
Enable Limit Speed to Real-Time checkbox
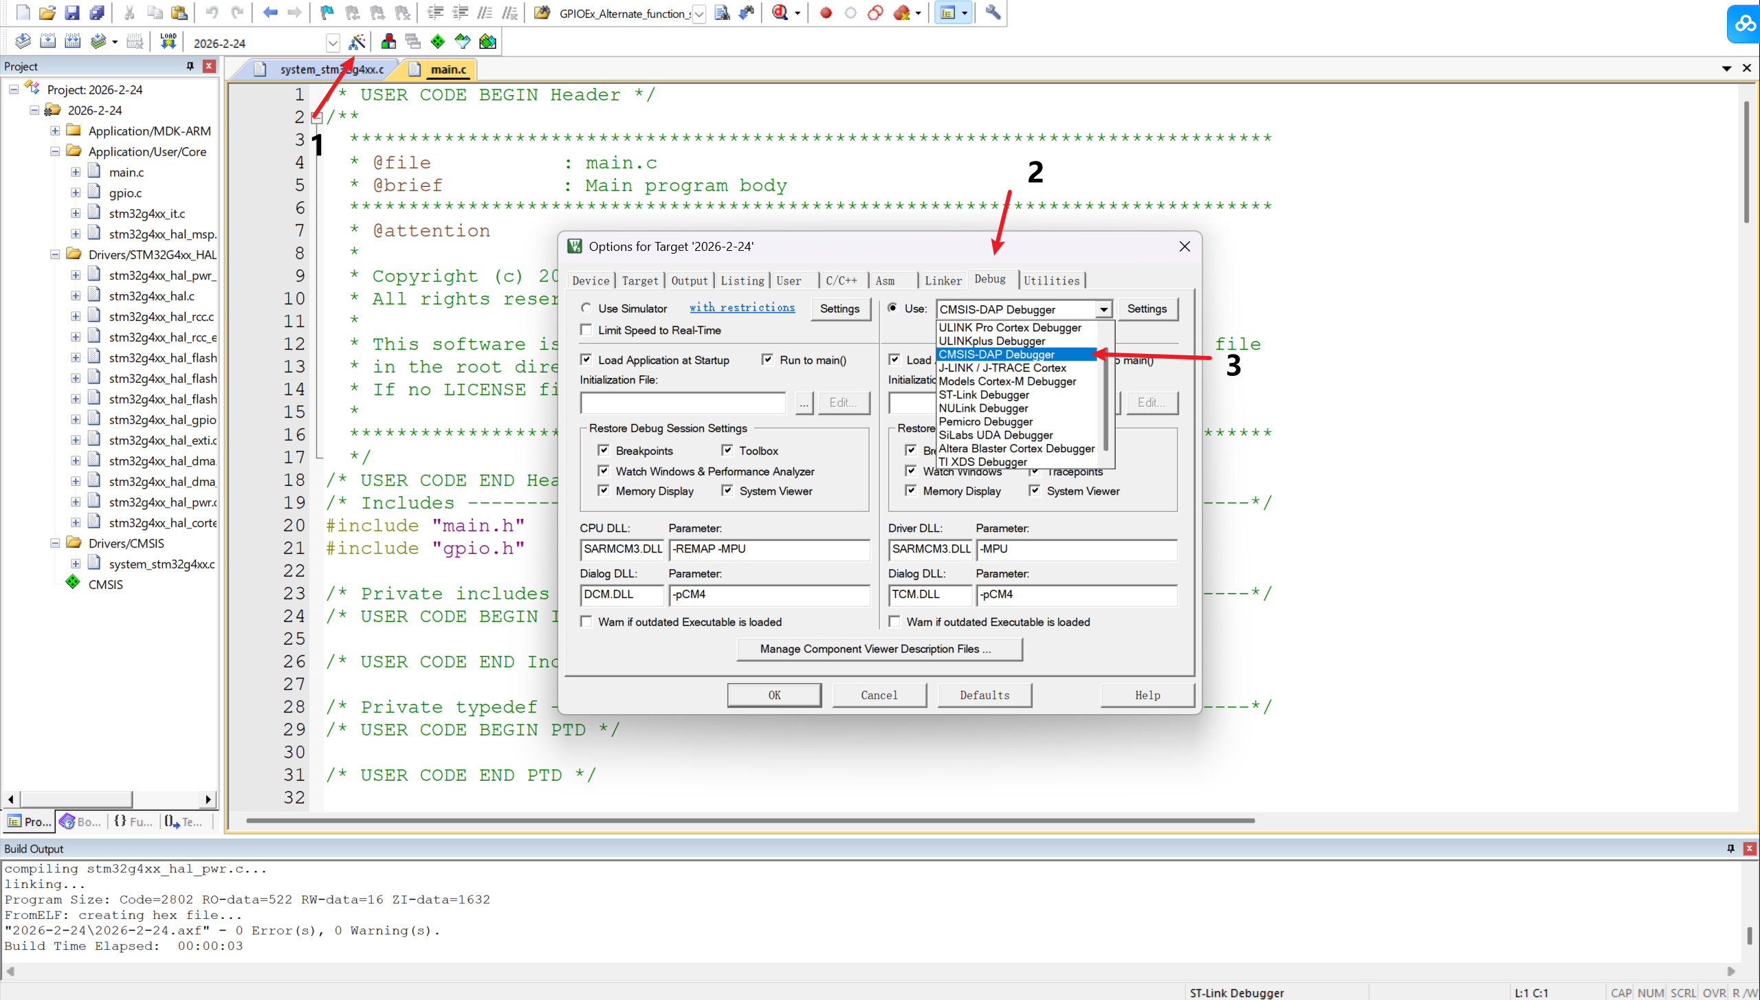pos(586,330)
